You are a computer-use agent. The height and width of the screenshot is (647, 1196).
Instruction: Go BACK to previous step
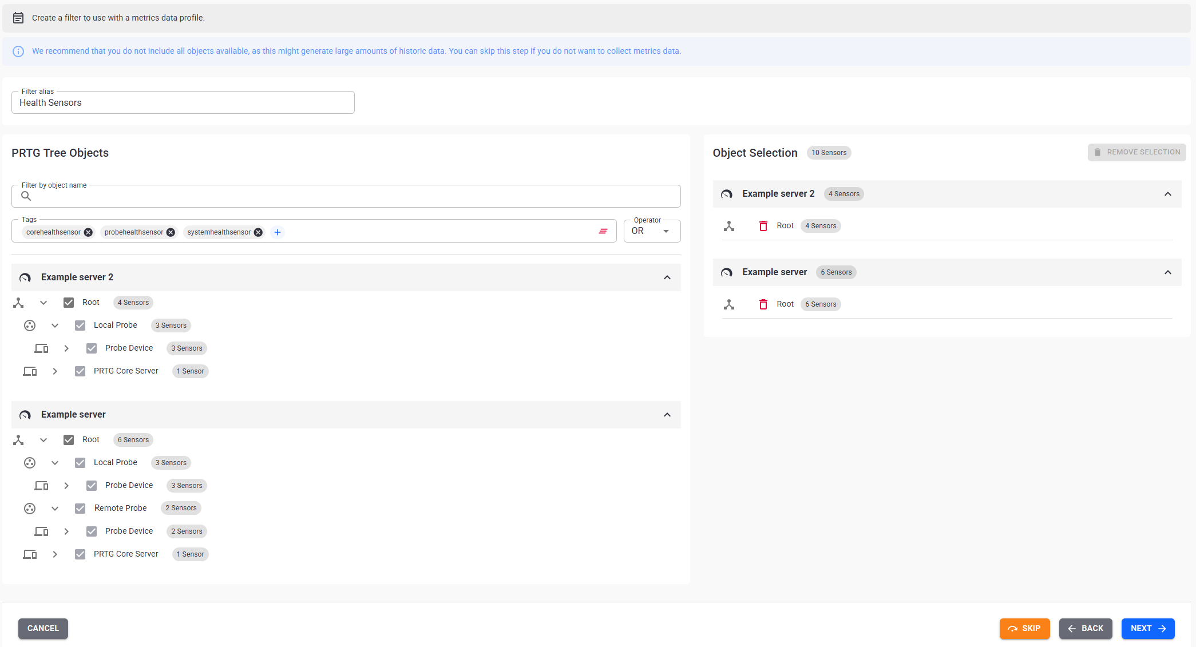pyautogui.click(x=1085, y=628)
